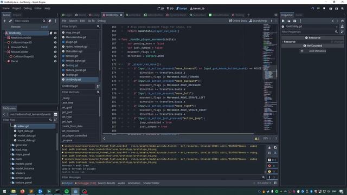The height and width of the screenshot is (195, 347).
Task: Click the Filter Messages field in Output
Action: pos(163,177)
